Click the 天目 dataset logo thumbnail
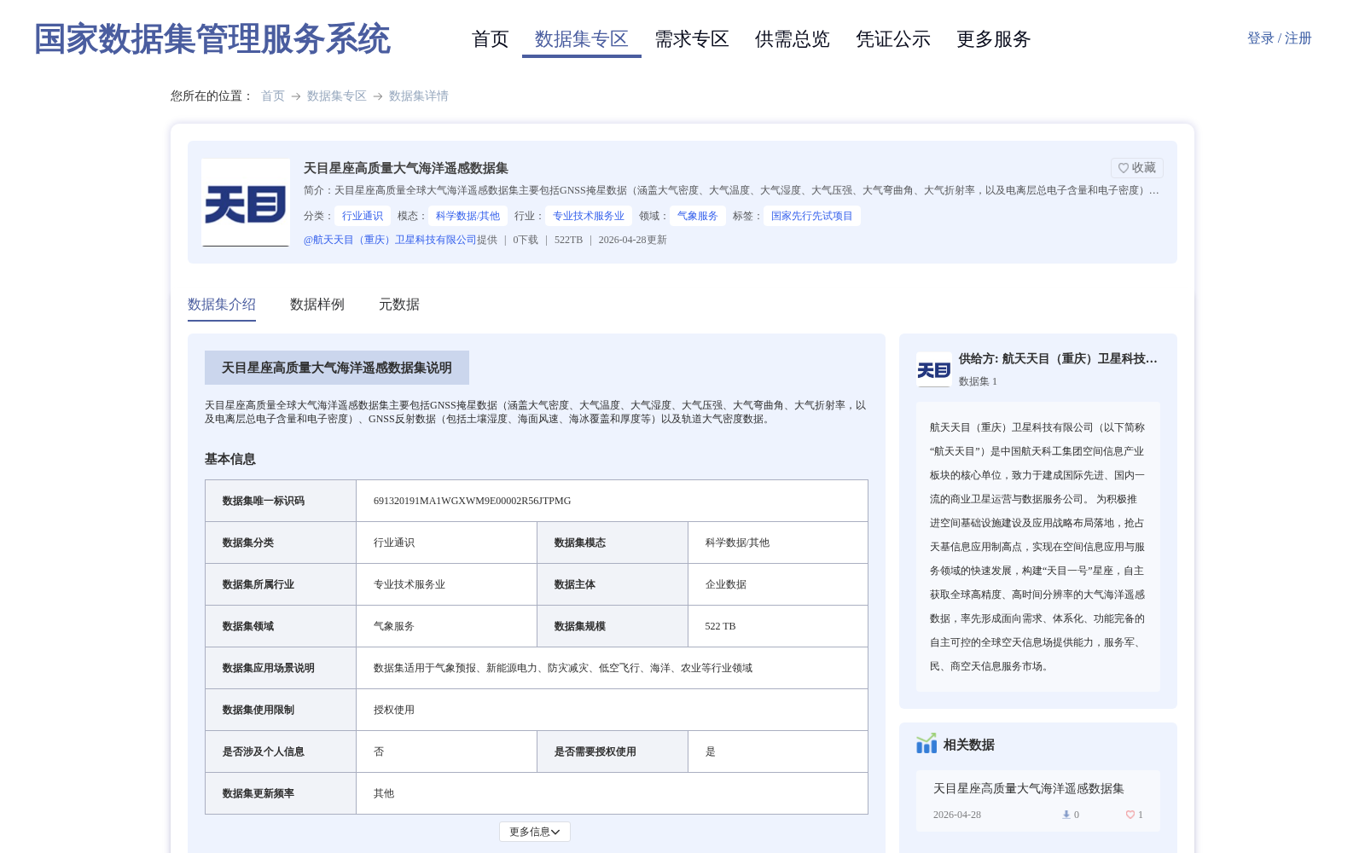This screenshot has width=1365, height=853. pyautogui.click(x=246, y=203)
